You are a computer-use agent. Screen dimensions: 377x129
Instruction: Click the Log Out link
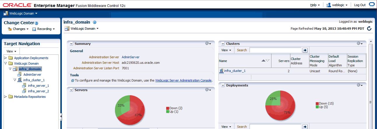pos(360,5)
